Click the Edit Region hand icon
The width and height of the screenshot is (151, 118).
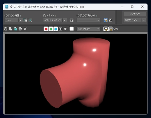[25, 20]
